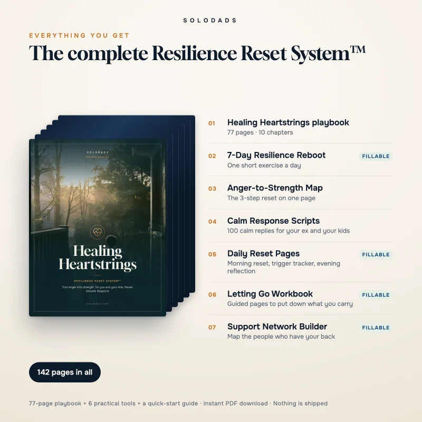Image resolution: width=422 pixels, height=422 pixels.
Task: Select 'Daily Reset Pages' list title
Action: coord(263,254)
